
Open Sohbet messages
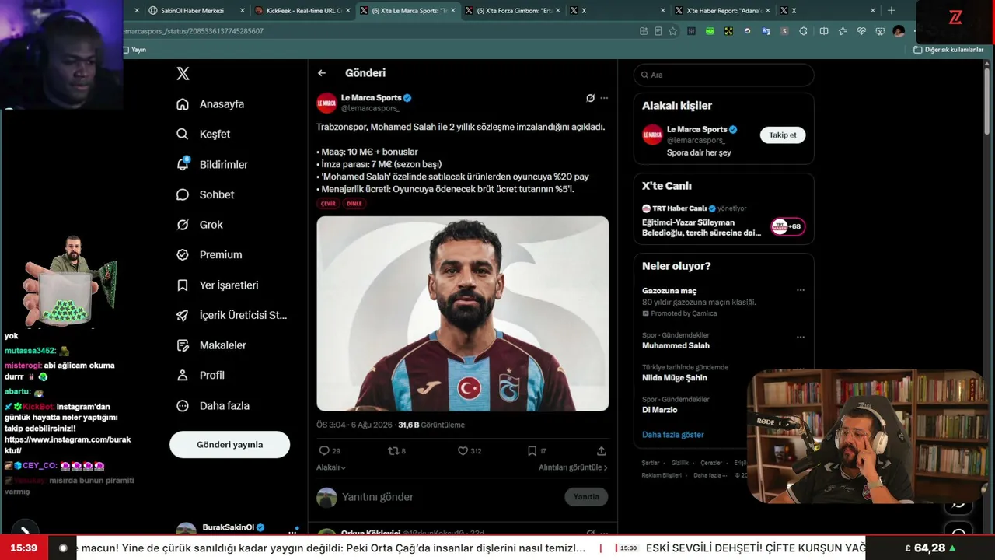point(205,194)
